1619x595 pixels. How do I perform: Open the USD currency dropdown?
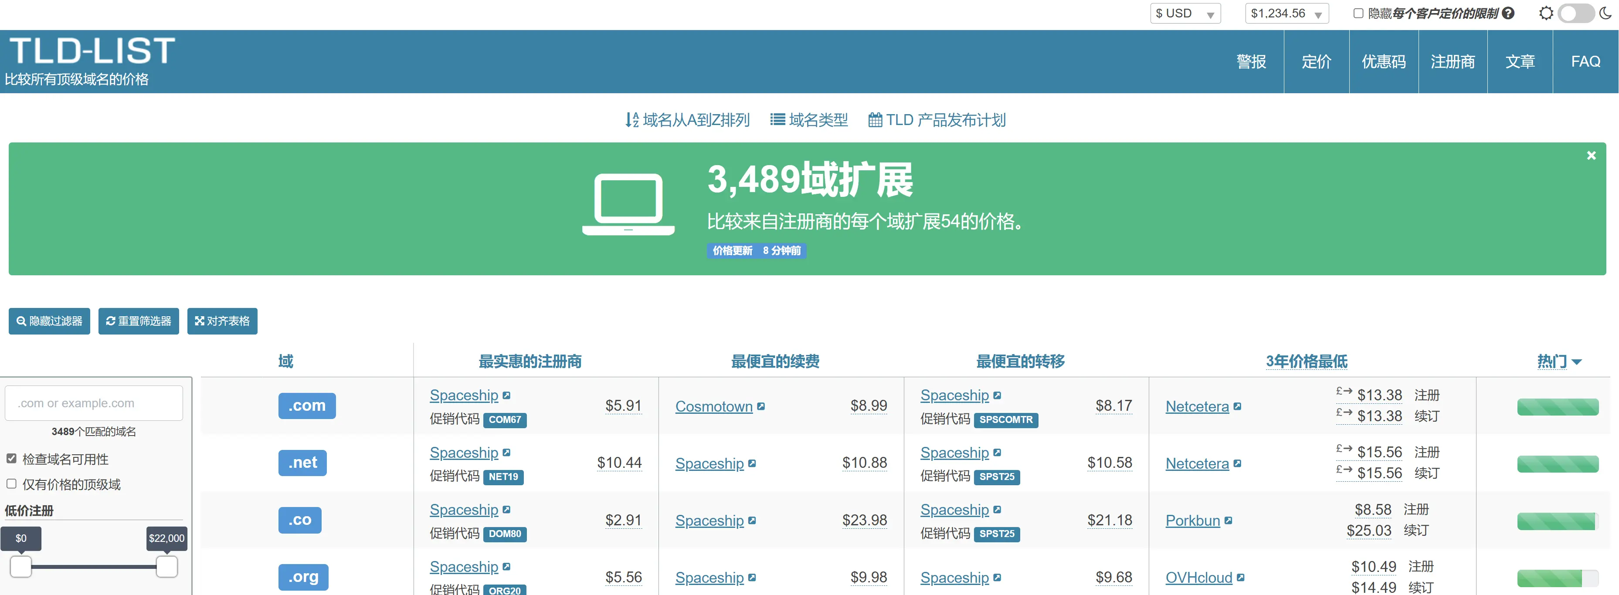coord(1185,13)
